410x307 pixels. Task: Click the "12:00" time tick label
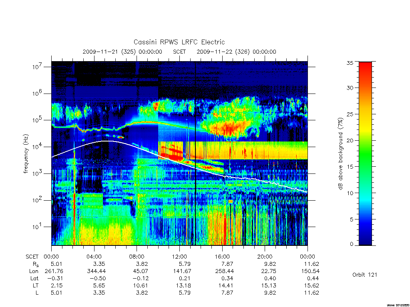coord(179,257)
